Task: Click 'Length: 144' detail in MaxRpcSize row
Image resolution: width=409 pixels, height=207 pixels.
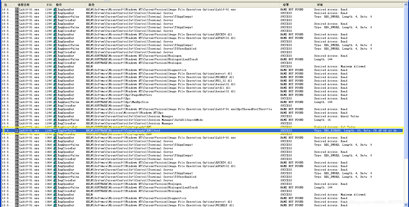Action: pyautogui.click(x=323, y=102)
